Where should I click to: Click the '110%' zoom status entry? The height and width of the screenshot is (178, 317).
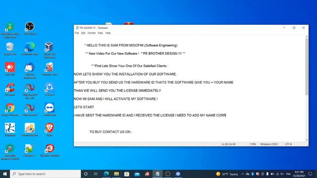coord(253,144)
